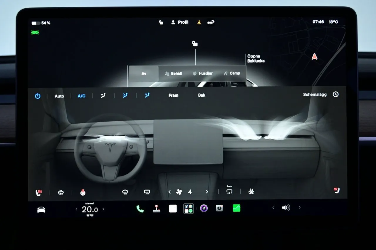The image size is (376, 250).
Task: Open the white square app in dock
Action: click(x=173, y=209)
